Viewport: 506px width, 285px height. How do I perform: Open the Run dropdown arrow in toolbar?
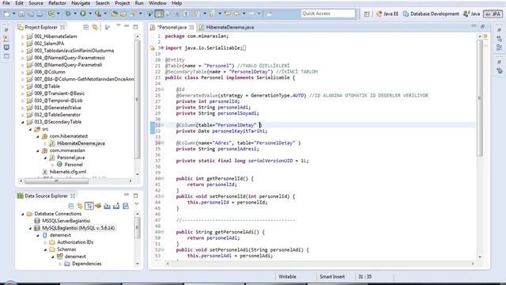point(90,13)
